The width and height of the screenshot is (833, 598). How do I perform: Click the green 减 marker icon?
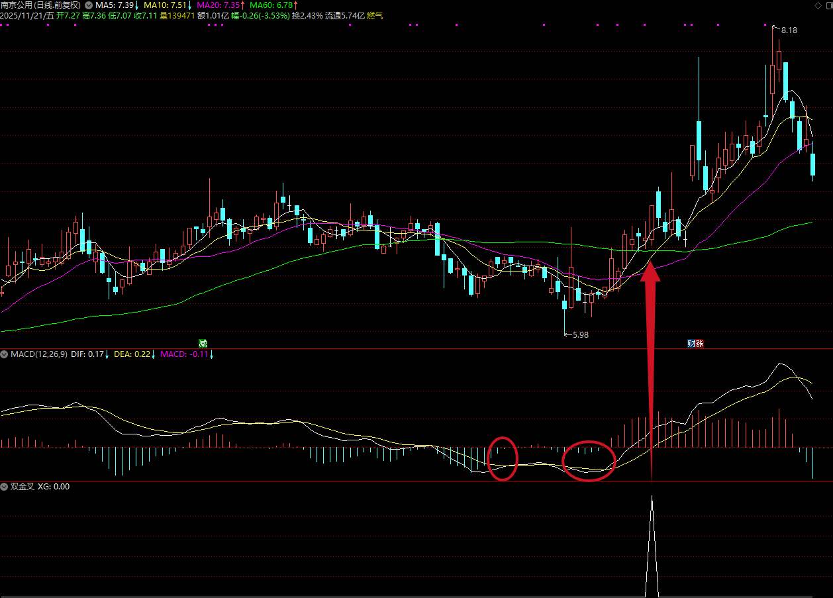click(203, 343)
